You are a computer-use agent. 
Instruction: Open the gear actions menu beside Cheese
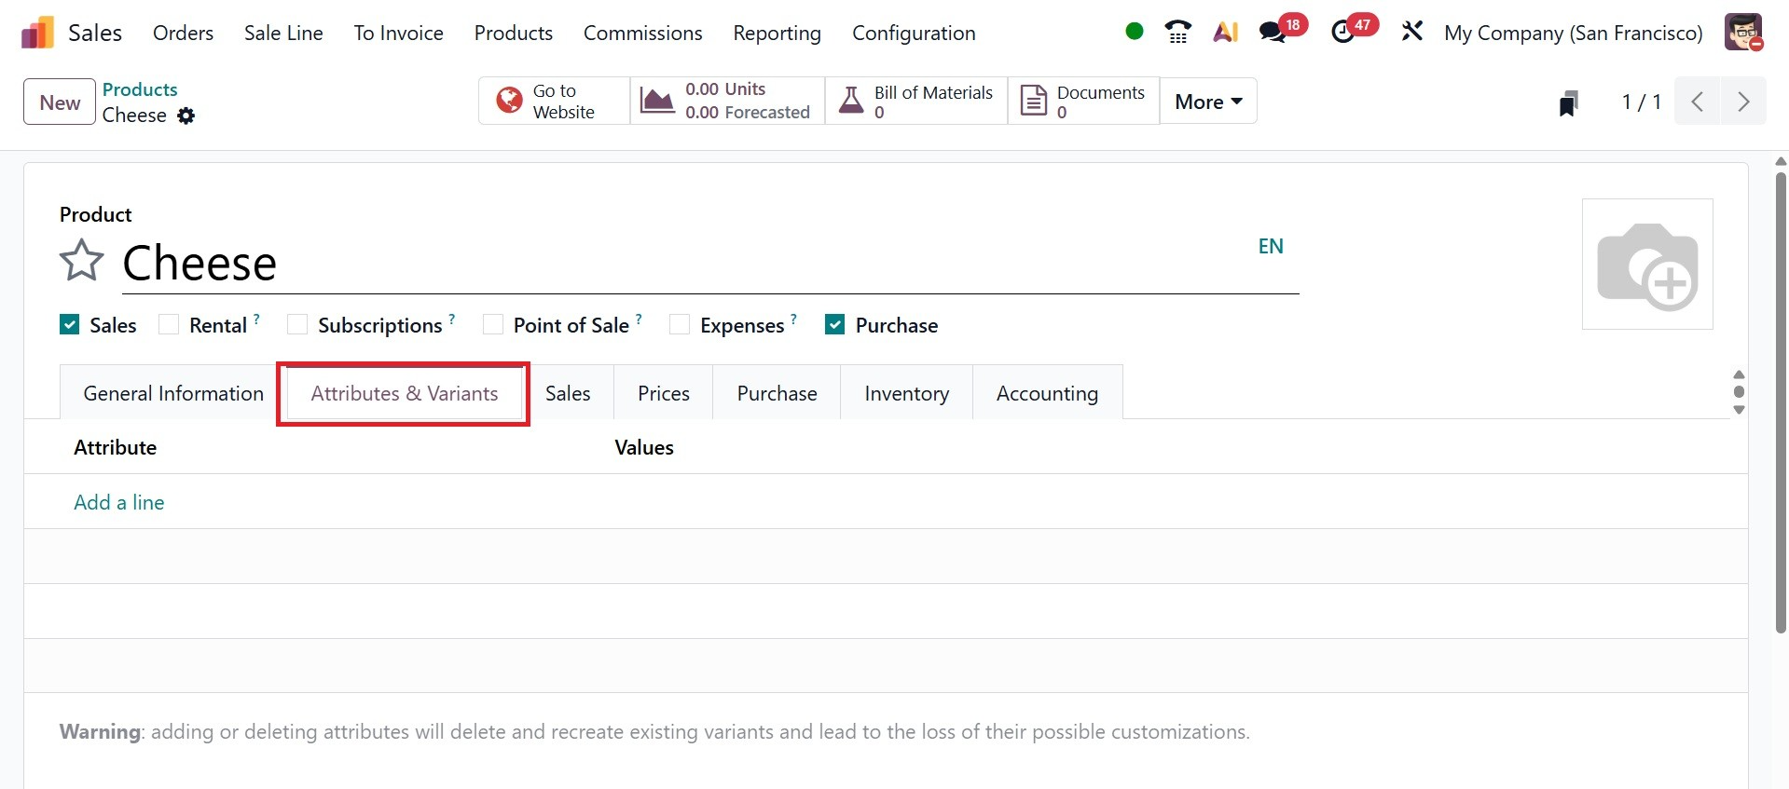tap(186, 116)
